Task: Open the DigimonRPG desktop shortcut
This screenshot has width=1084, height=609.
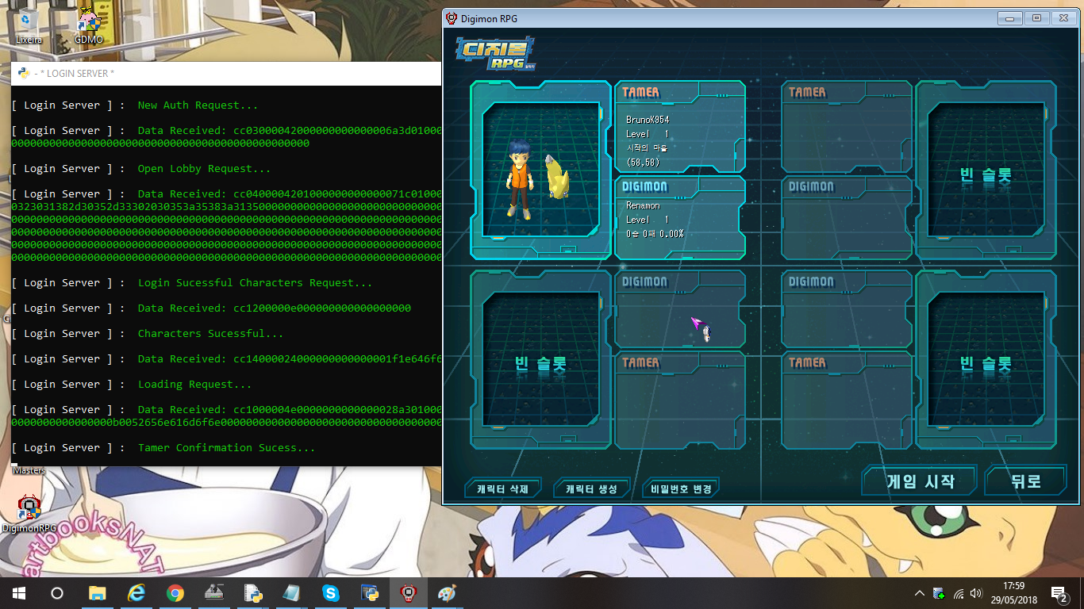Action: tap(29, 513)
